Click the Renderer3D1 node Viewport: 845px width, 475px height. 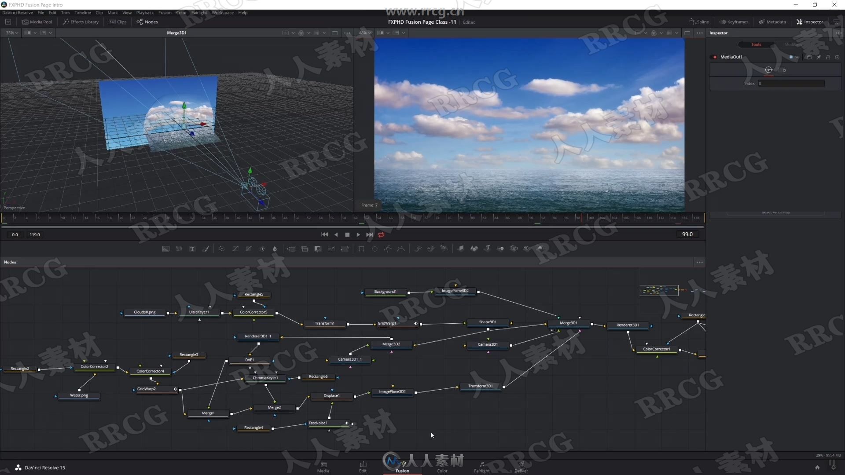pos(626,325)
